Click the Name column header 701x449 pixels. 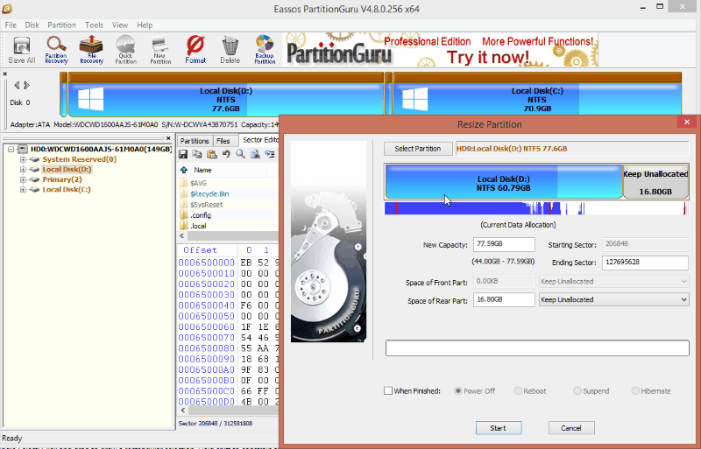202,170
